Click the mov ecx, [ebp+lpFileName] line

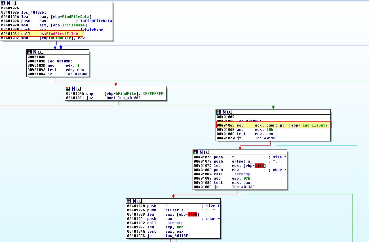[x=44, y=25]
